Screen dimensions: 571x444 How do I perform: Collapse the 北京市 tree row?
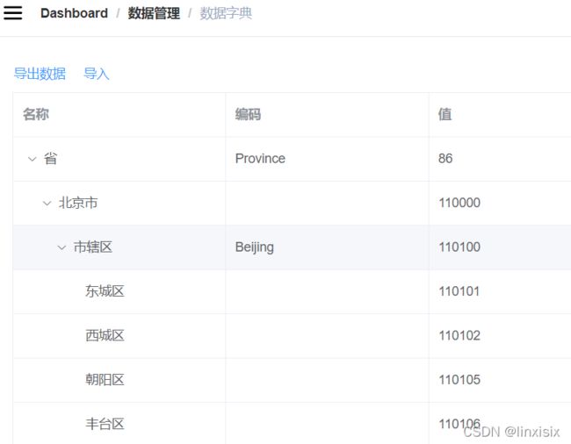pyautogui.click(x=47, y=204)
